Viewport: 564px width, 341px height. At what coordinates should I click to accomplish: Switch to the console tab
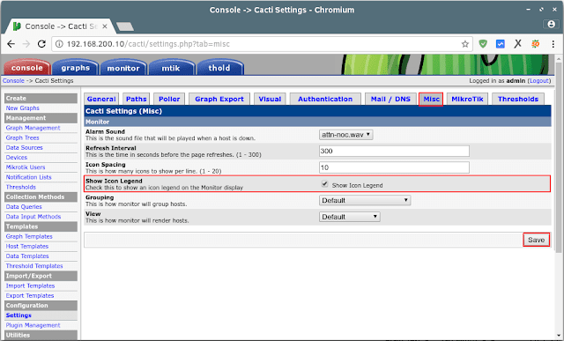[x=27, y=68]
